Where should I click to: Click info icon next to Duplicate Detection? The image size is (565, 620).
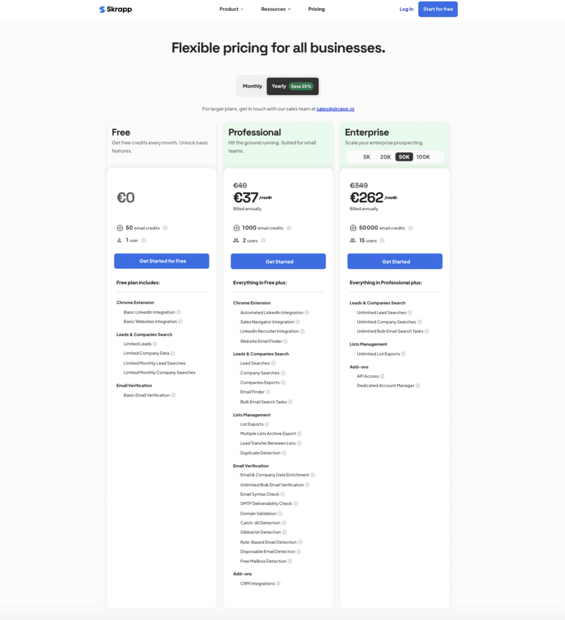pos(284,453)
